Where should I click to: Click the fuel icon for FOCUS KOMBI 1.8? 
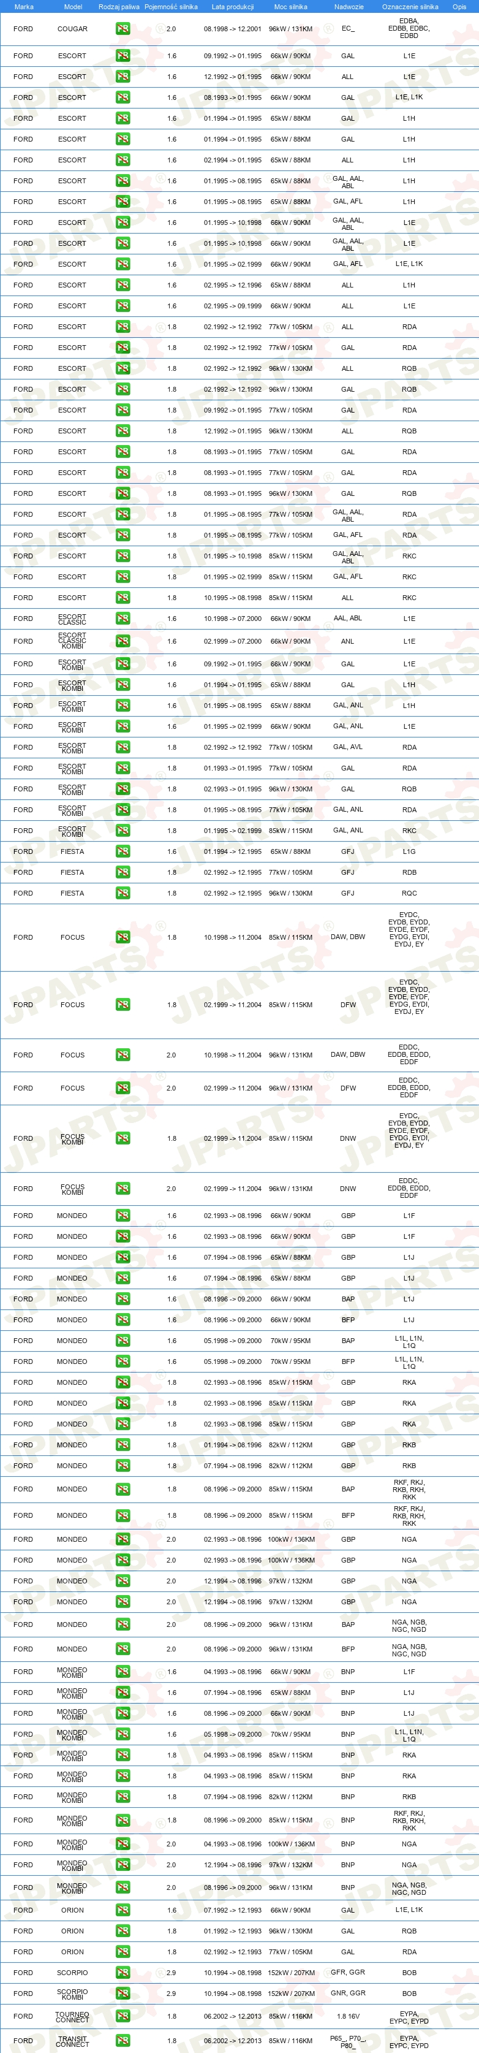[x=123, y=1138]
